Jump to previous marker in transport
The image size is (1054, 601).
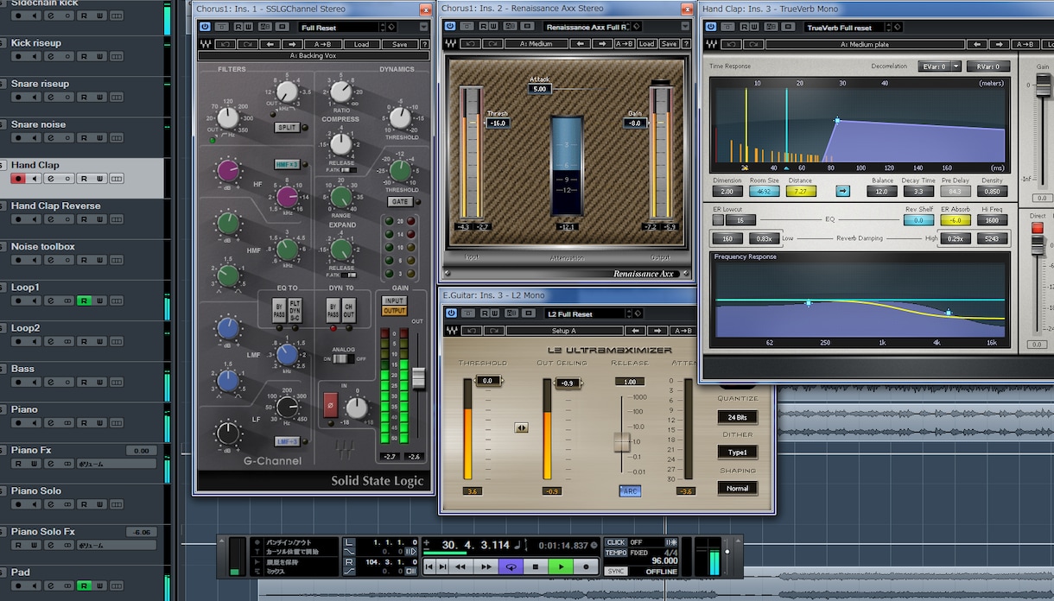(429, 566)
